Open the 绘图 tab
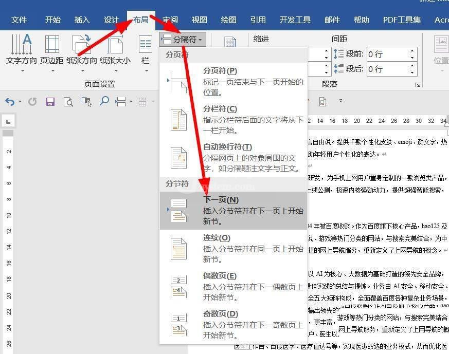Screen dimensions: 449x354 [x=229, y=20]
